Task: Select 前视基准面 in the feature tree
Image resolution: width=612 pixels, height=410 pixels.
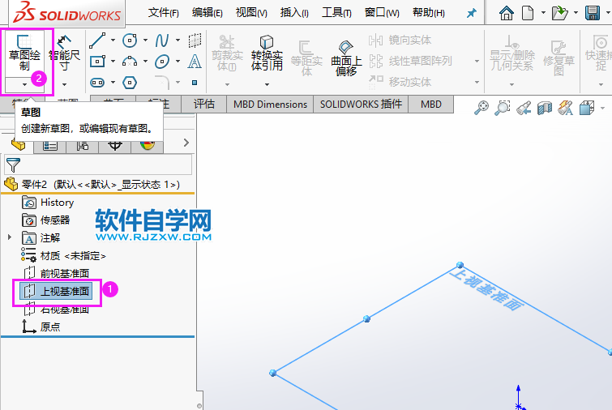Action: pos(57,273)
